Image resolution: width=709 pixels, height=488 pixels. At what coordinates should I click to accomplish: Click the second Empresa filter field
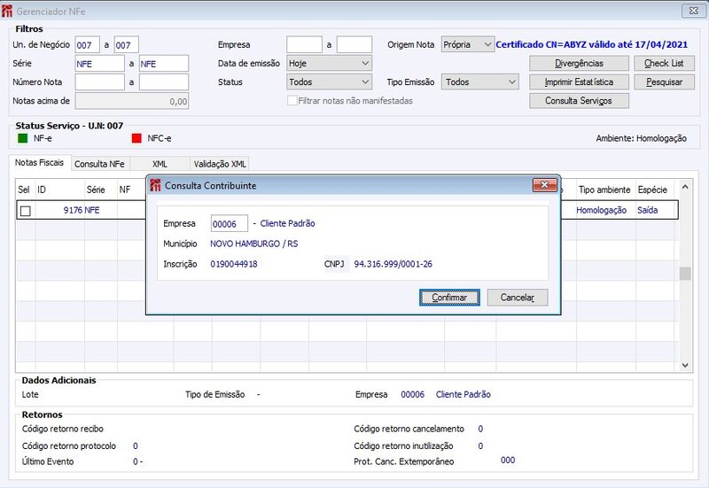(354, 45)
